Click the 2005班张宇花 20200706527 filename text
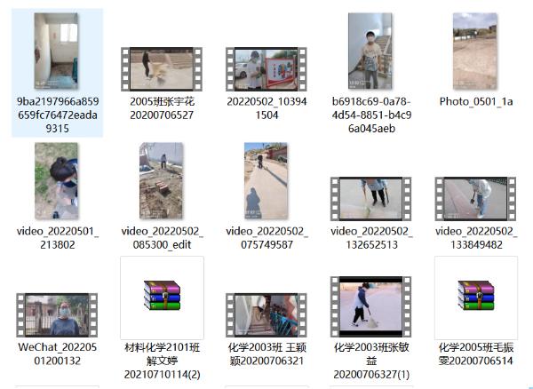This screenshot has height=389, width=533. point(161,108)
